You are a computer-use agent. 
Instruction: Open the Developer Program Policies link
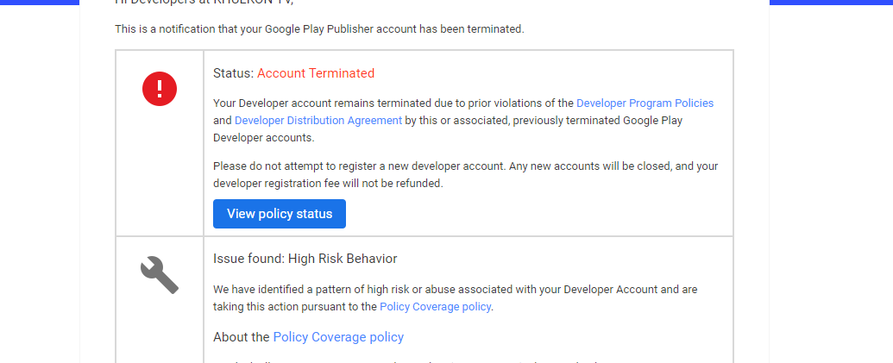click(x=645, y=103)
